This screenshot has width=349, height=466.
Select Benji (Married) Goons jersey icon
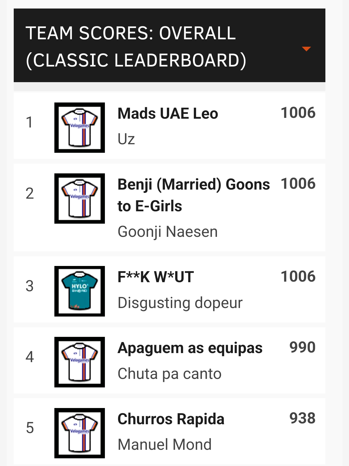[80, 198]
